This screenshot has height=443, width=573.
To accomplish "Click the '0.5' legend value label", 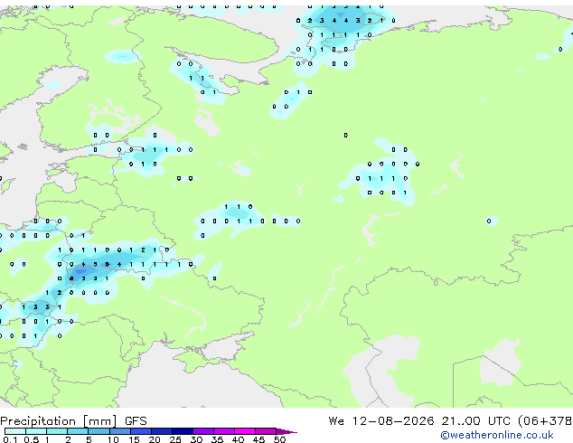I will (32, 439).
